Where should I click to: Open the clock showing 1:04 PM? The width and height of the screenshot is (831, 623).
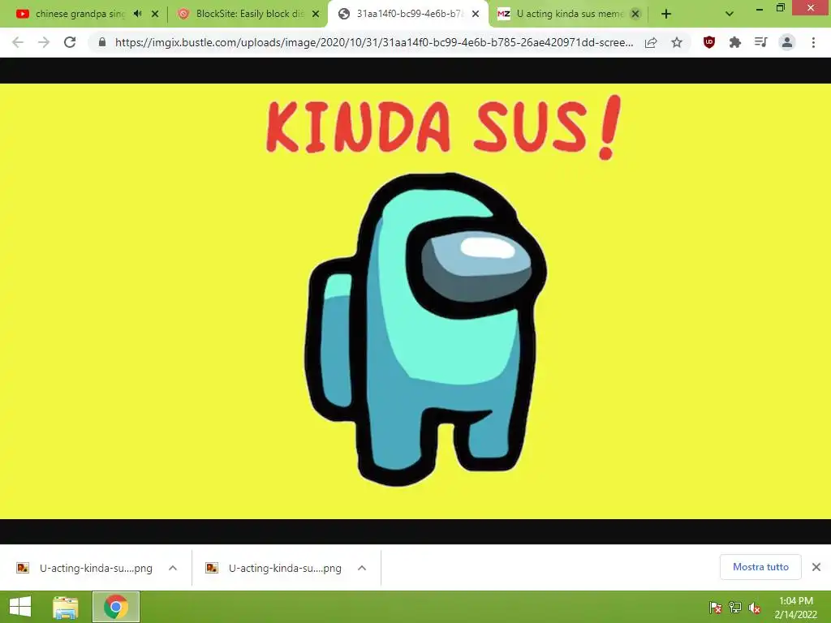(x=795, y=607)
